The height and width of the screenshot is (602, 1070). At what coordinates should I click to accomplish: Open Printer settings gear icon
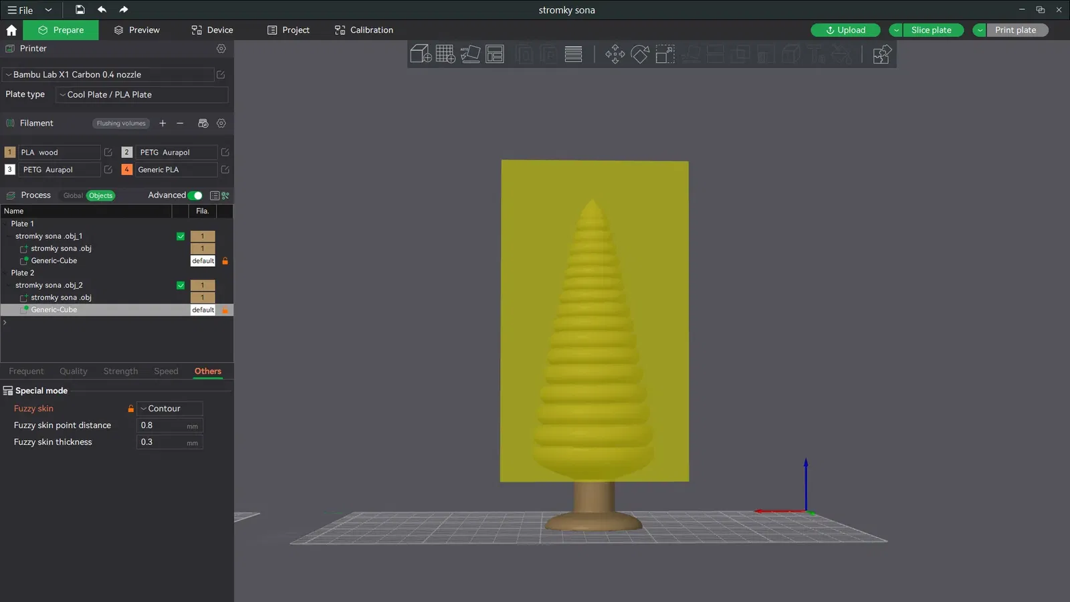click(221, 48)
